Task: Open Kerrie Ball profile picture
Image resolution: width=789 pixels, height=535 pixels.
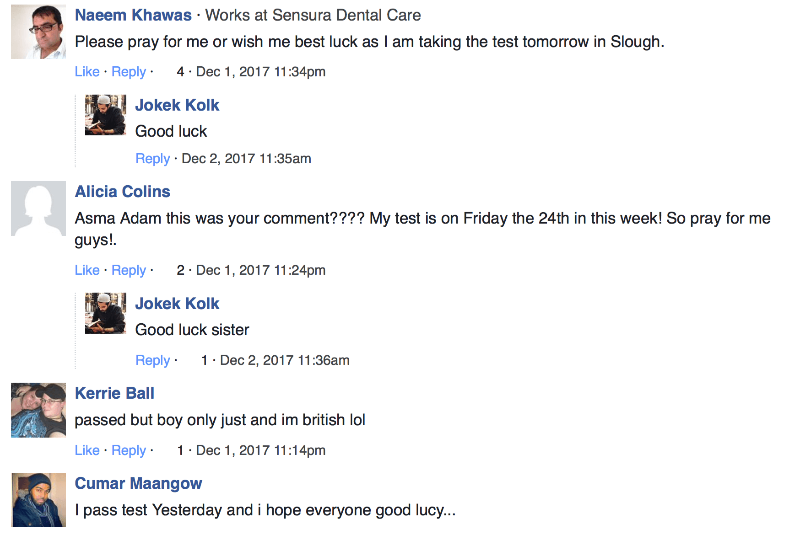Action: point(38,410)
